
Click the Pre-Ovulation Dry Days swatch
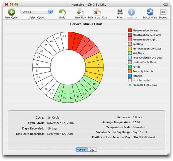tap(130, 49)
